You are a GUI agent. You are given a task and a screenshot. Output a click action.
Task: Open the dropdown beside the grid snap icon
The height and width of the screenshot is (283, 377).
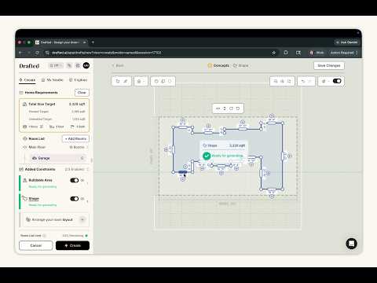[x=328, y=81]
